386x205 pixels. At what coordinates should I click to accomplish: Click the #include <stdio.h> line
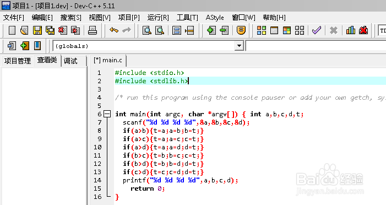tap(149, 73)
